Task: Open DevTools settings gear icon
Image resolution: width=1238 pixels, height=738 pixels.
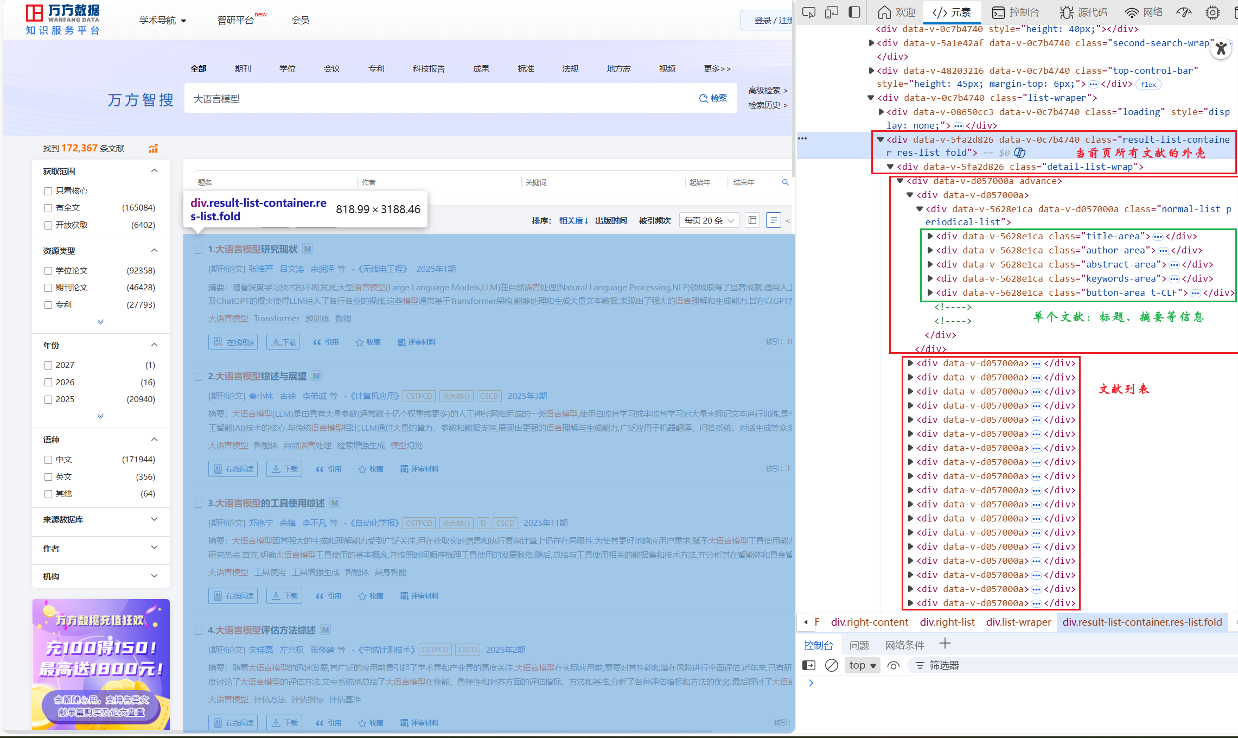Action: coord(1213,12)
